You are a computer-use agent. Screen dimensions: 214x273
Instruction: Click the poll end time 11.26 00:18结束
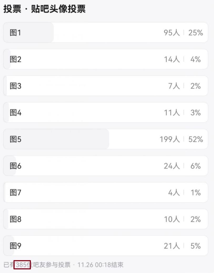[x=101, y=265]
